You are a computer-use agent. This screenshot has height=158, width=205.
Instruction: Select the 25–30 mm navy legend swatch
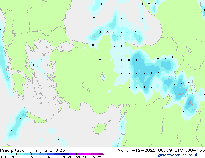(x=65, y=154)
